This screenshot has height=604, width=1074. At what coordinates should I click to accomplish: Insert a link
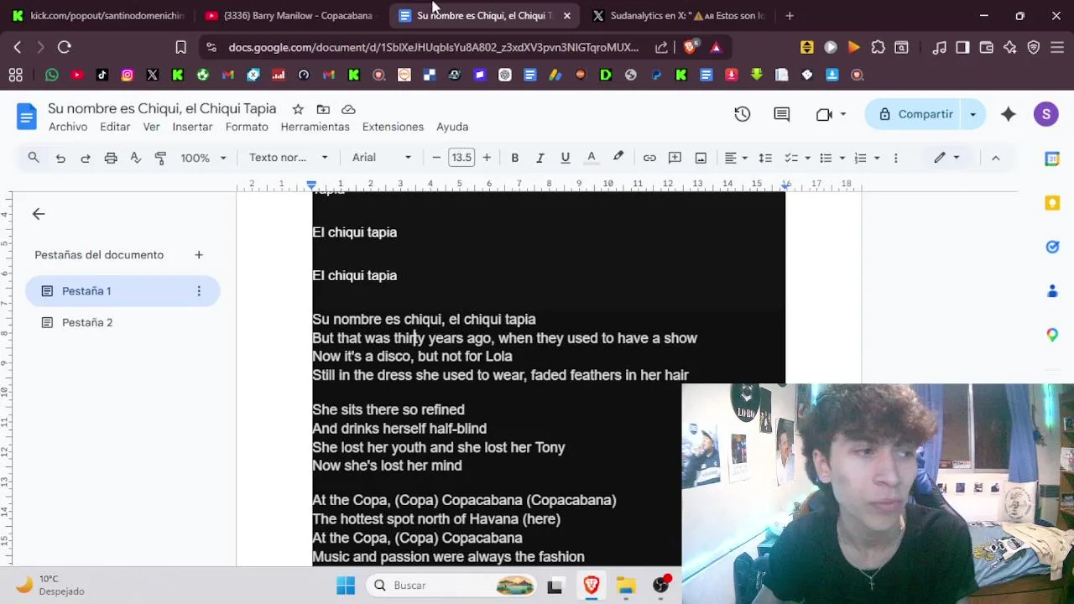click(x=649, y=158)
